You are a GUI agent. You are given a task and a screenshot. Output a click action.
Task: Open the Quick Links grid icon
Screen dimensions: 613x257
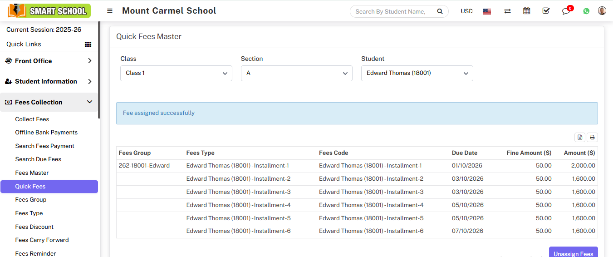coord(88,44)
